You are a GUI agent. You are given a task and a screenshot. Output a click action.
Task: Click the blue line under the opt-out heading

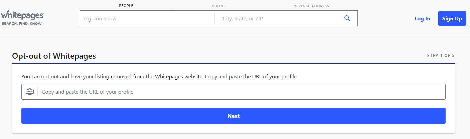coord(233,63)
